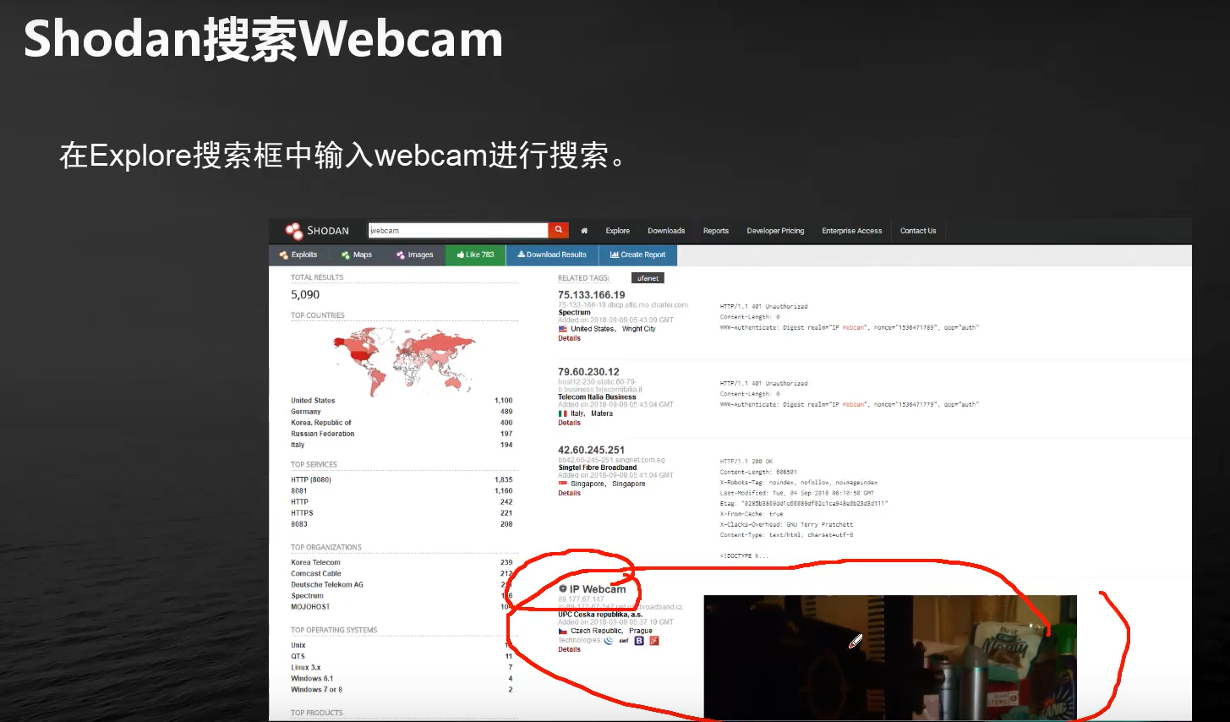Screen dimensions: 1230x722
Task: Click the Bootstrap B technology icon
Action: [639, 640]
